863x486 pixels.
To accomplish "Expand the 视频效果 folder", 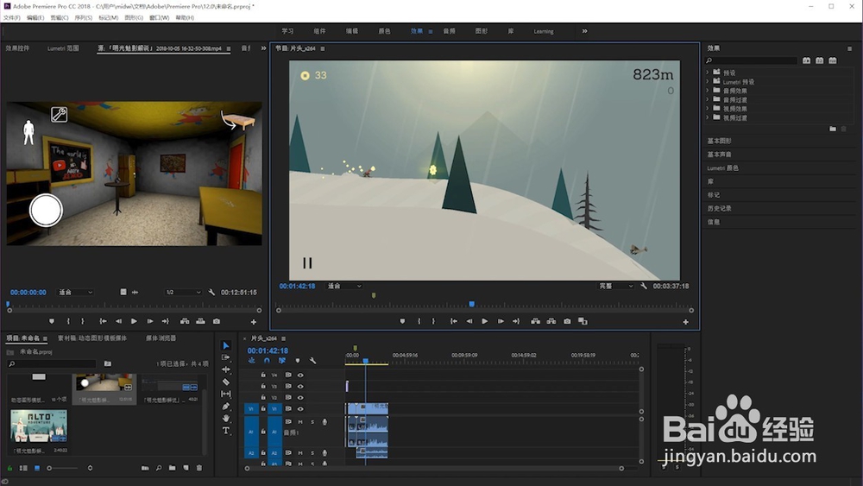I will [708, 109].
